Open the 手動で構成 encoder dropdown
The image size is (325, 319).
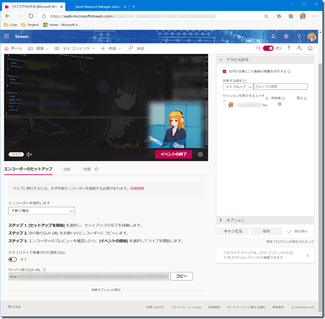42,211
